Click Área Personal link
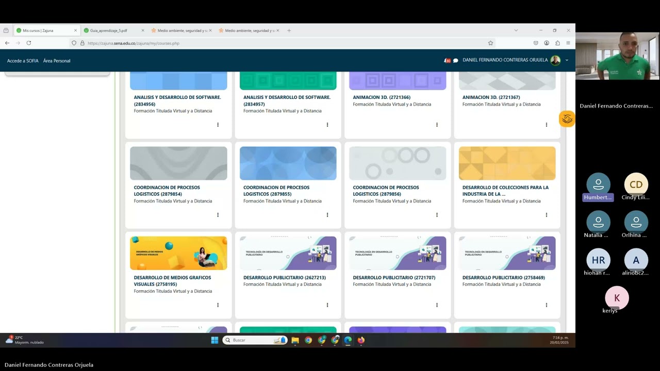 click(x=57, y=61)
